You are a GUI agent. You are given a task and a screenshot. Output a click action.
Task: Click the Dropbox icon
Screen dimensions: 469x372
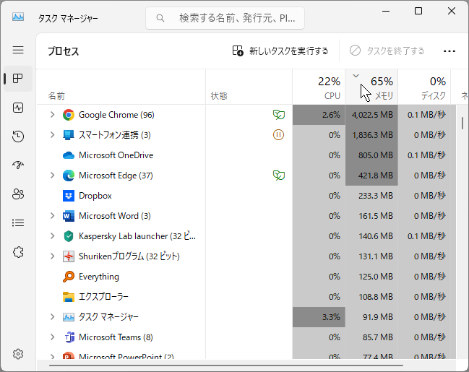pyautogui.click(x=69, y=196)
